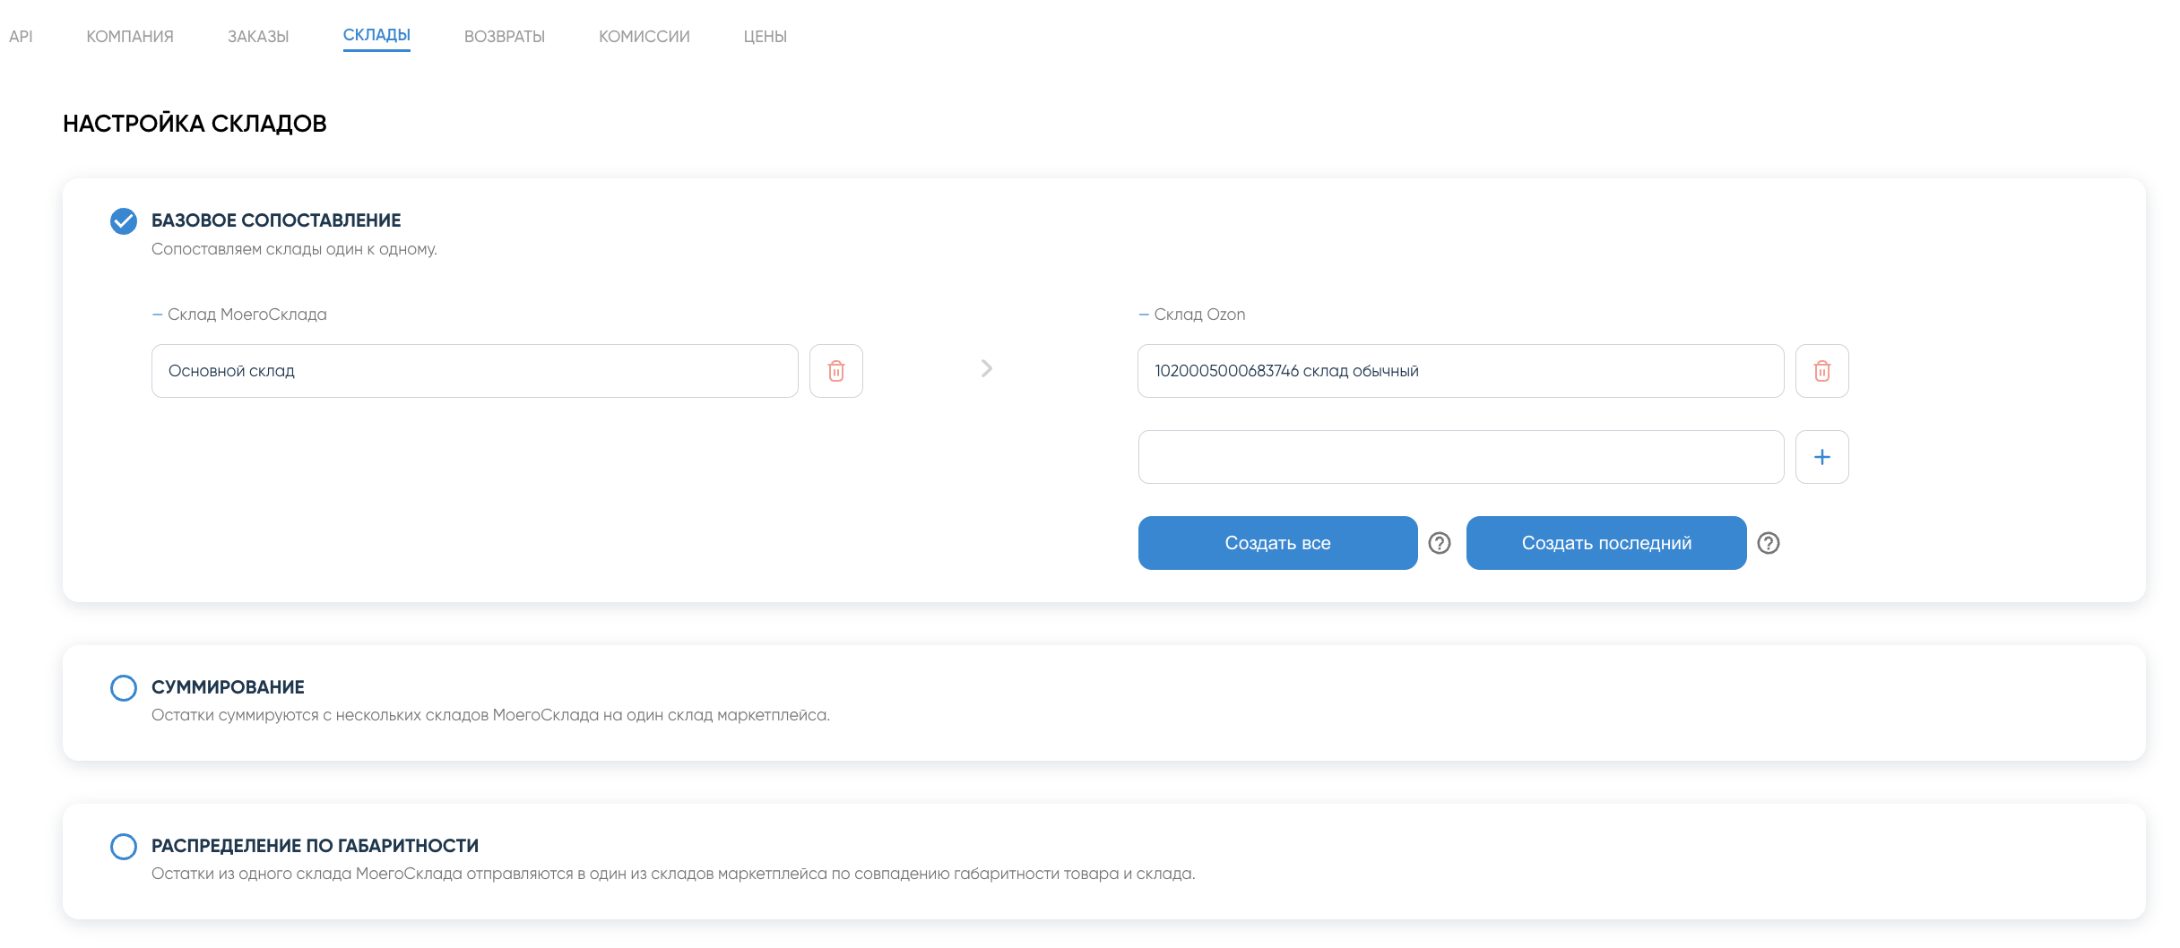The height and width of the screenshot is (948, 2180).
Task: Open the Ozon склад обычный dropdown
Action: [x=1460, y=371]
